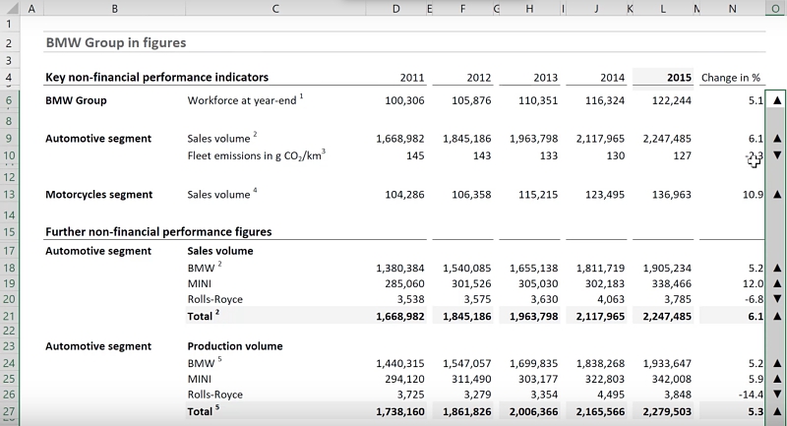787x426 pixels.
Task: Select column O header
Action: (x=776, y=9)
